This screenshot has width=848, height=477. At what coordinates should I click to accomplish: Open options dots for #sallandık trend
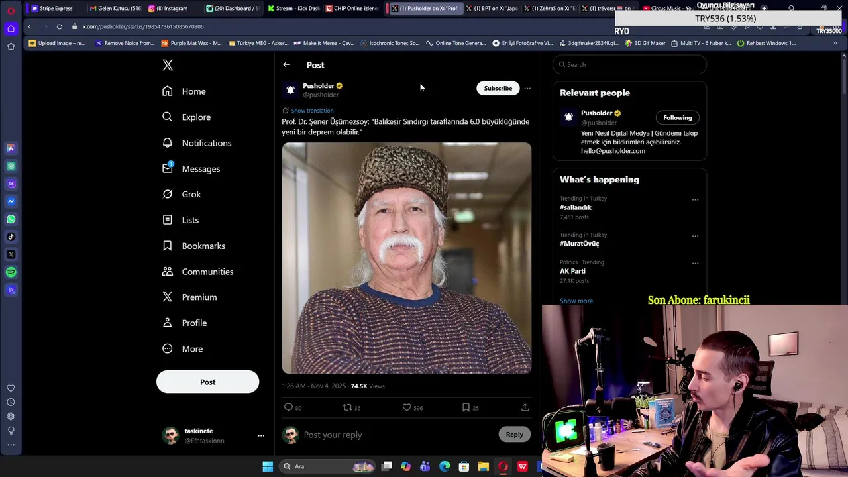695,199
